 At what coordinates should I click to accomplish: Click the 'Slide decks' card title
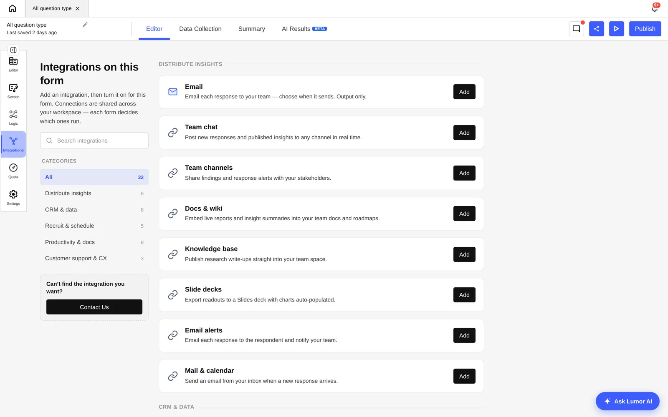coord(203,289)
